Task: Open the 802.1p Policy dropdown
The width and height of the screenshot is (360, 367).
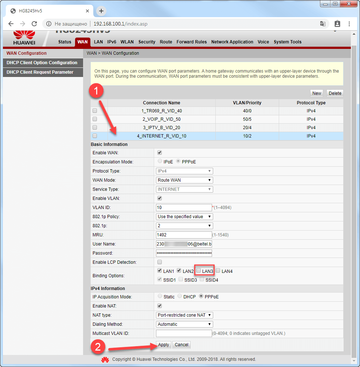Action: (x=184, y=217)
